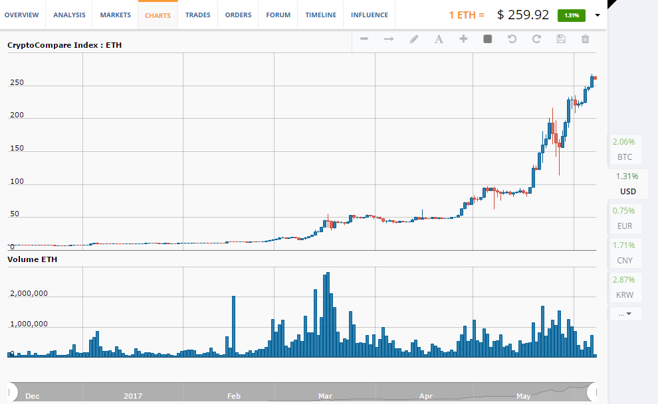Delete drawings with the trash icon
The image size is (658, 404).
pos(586,39)
